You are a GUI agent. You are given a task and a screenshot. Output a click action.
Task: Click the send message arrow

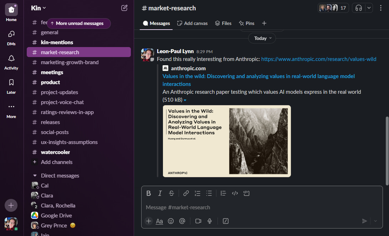364,221
